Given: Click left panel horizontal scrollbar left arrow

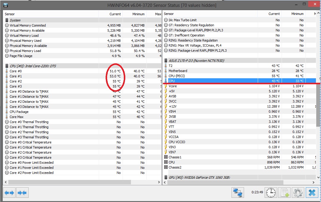Looking at the screenshot, I should [6, 182].
